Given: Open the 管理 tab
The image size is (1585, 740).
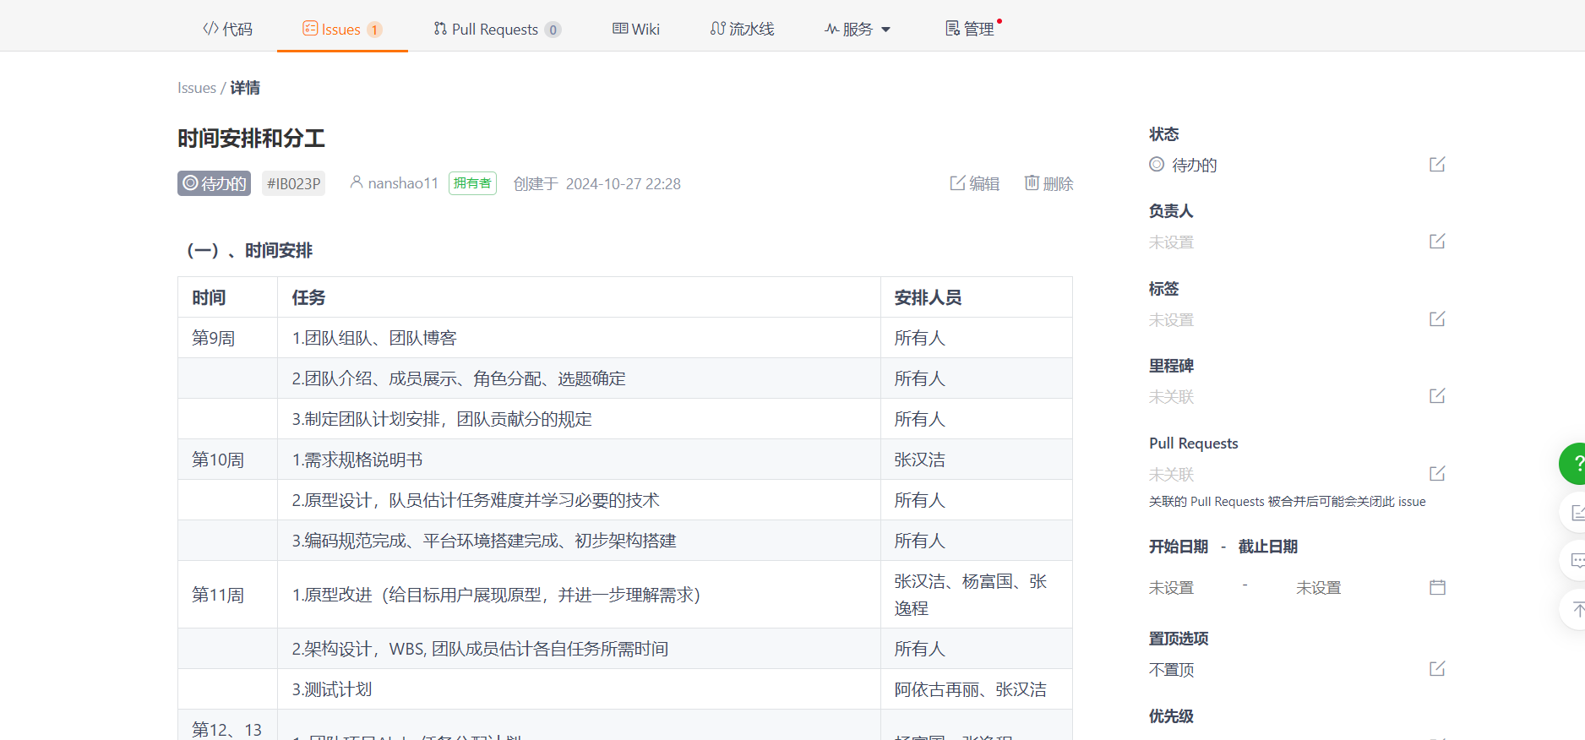Looking at the screenshot, I should (970, 29).
